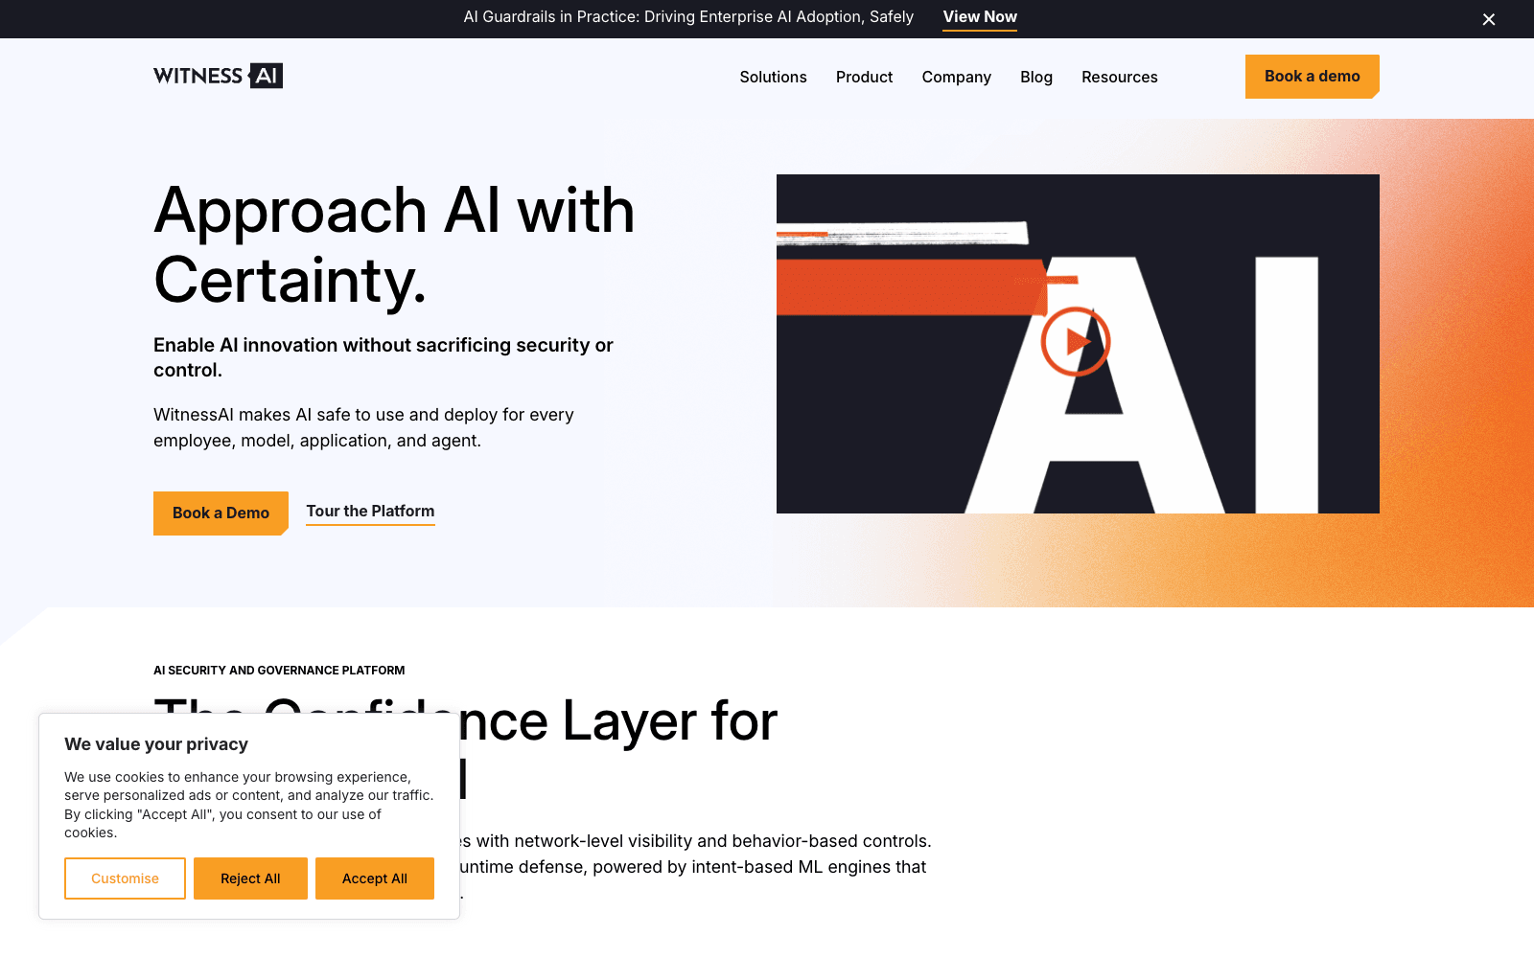This screenshot has height=958, width=1534.
Task: Click the header Book a demo button
Action: 1312,77
